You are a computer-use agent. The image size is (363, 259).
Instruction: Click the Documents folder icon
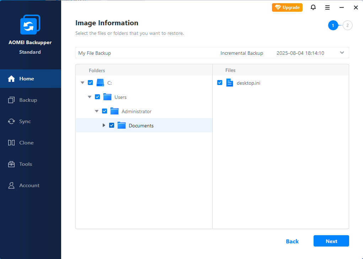(122, 126)
